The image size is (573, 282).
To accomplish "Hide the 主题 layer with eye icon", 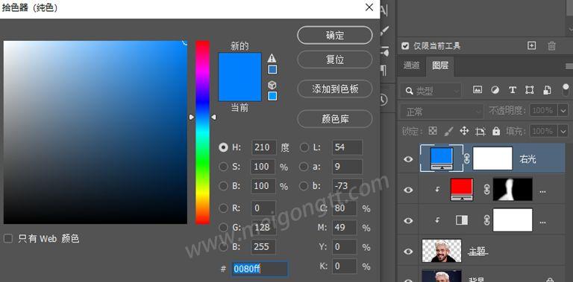I will (x=409, y=251).
